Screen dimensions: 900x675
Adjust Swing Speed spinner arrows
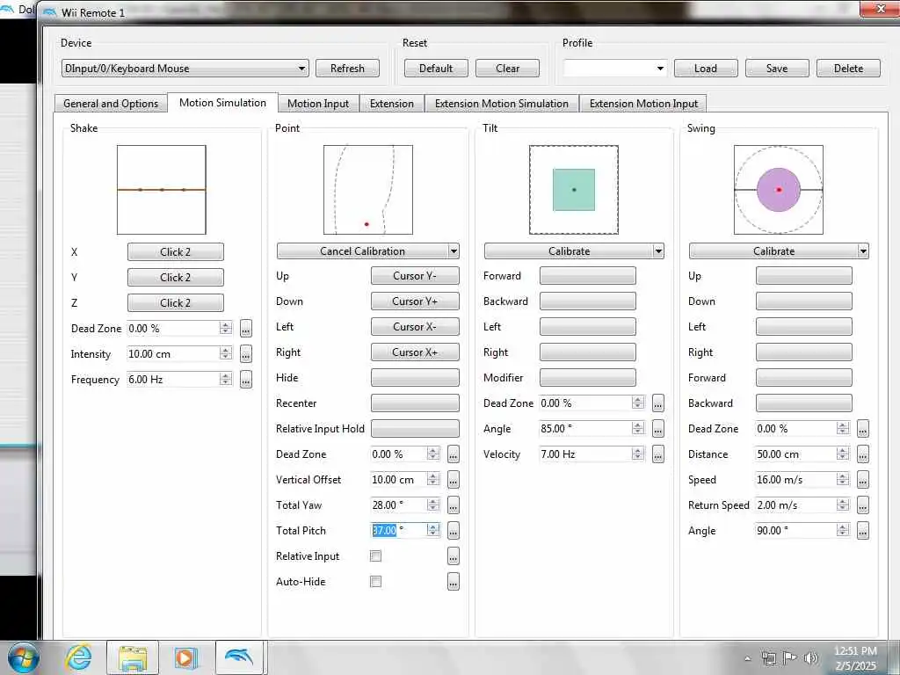[843, 479]
